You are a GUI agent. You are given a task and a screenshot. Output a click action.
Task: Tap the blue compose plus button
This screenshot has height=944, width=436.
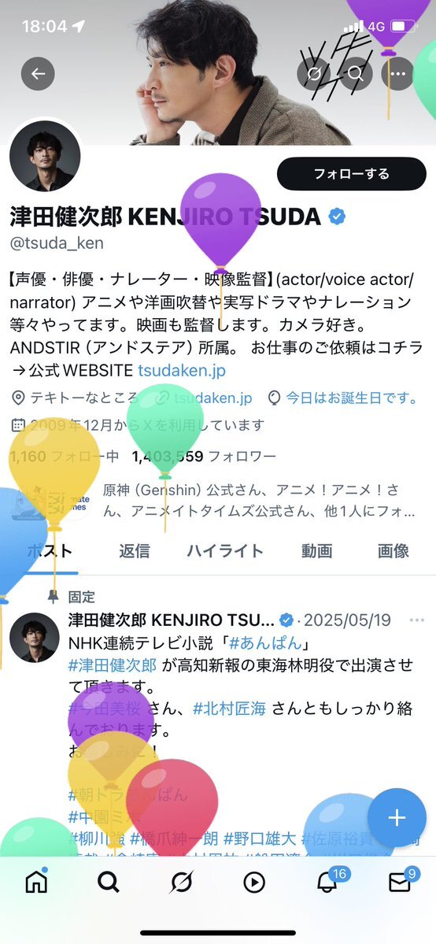click(x=397, y=817)
